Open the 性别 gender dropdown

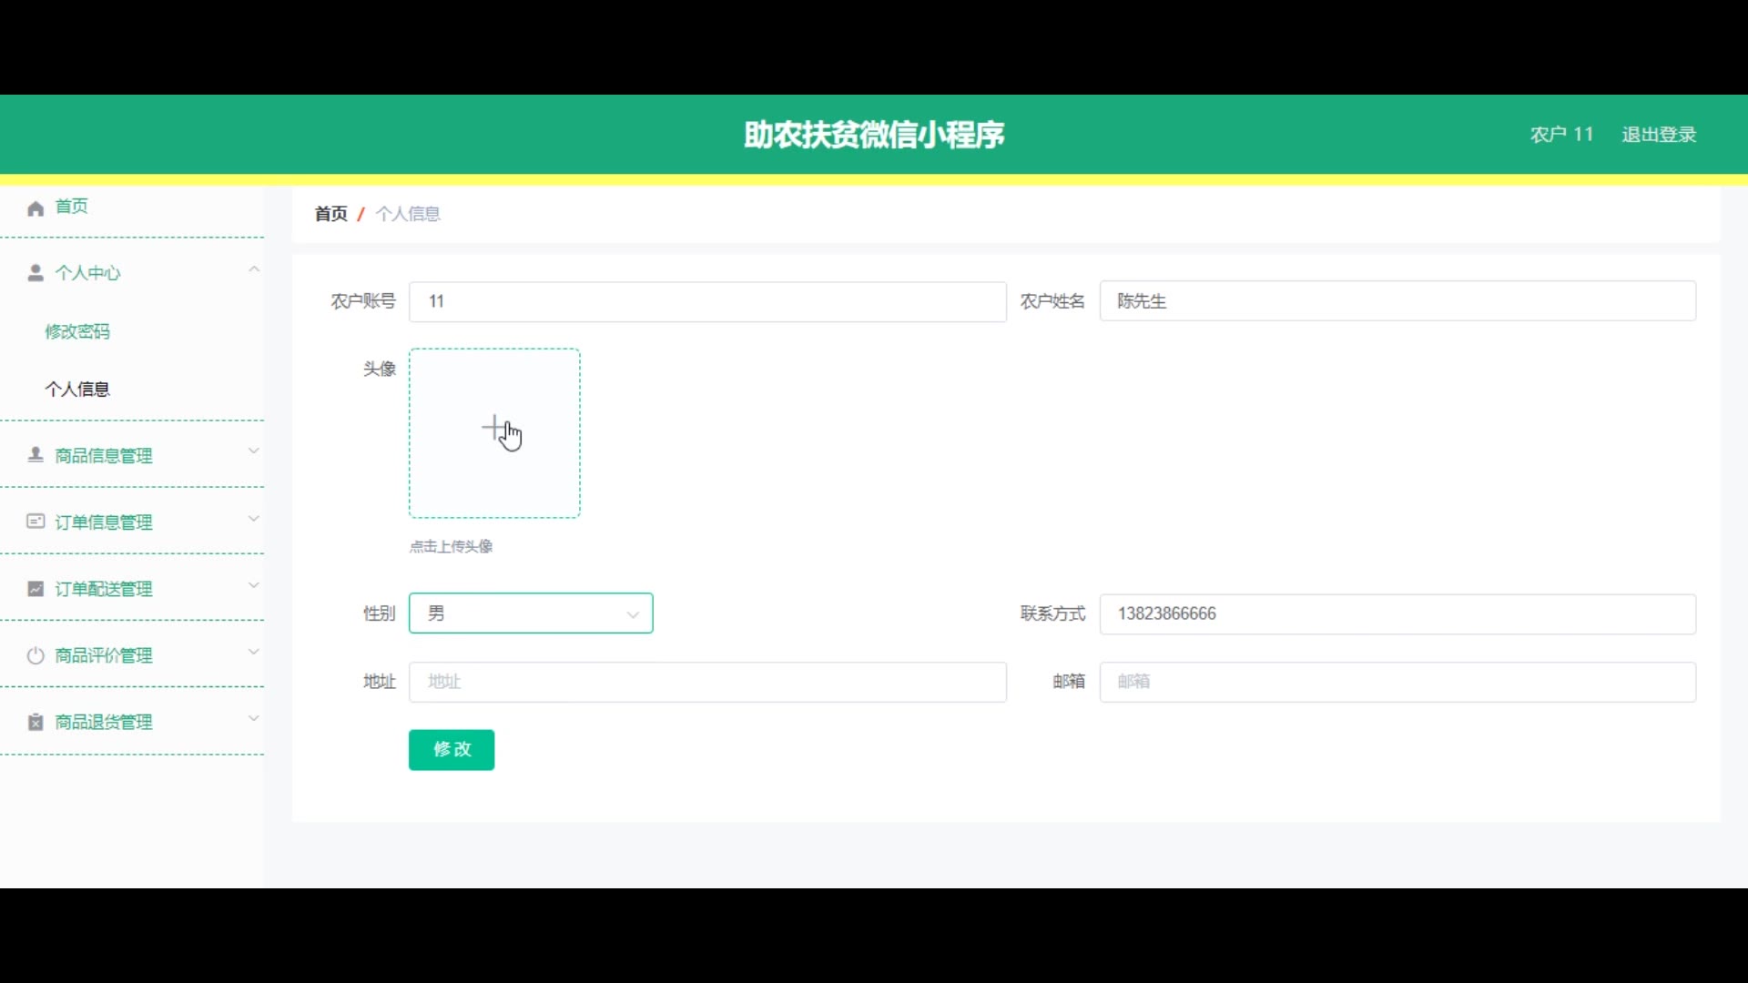click(x=531, y=613)
